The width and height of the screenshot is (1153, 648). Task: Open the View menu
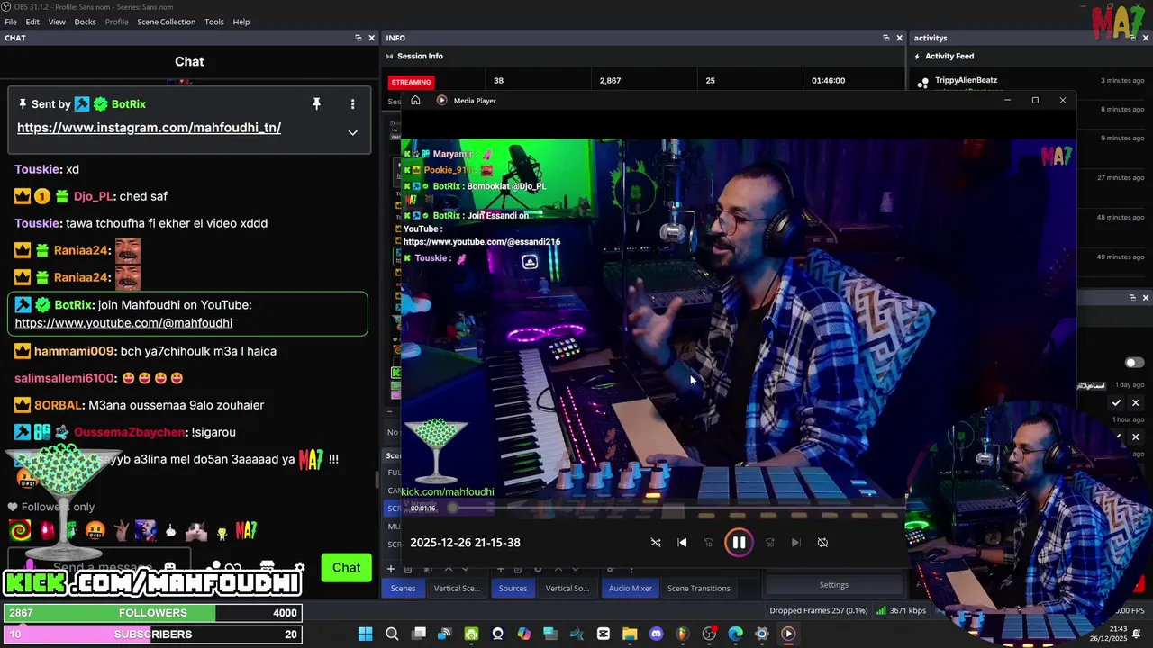(57, 22)
